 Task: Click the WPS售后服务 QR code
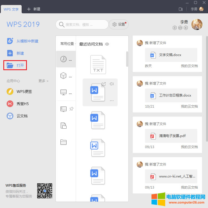(x=45, y=191)
